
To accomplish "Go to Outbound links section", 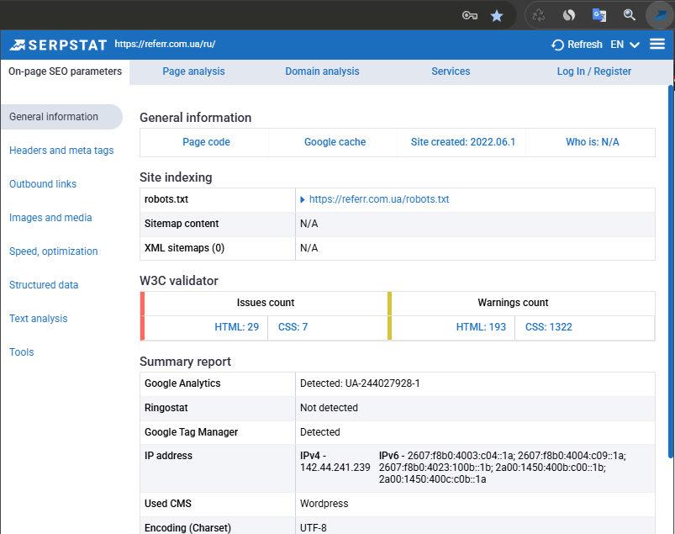I will (x=43, y=184).
